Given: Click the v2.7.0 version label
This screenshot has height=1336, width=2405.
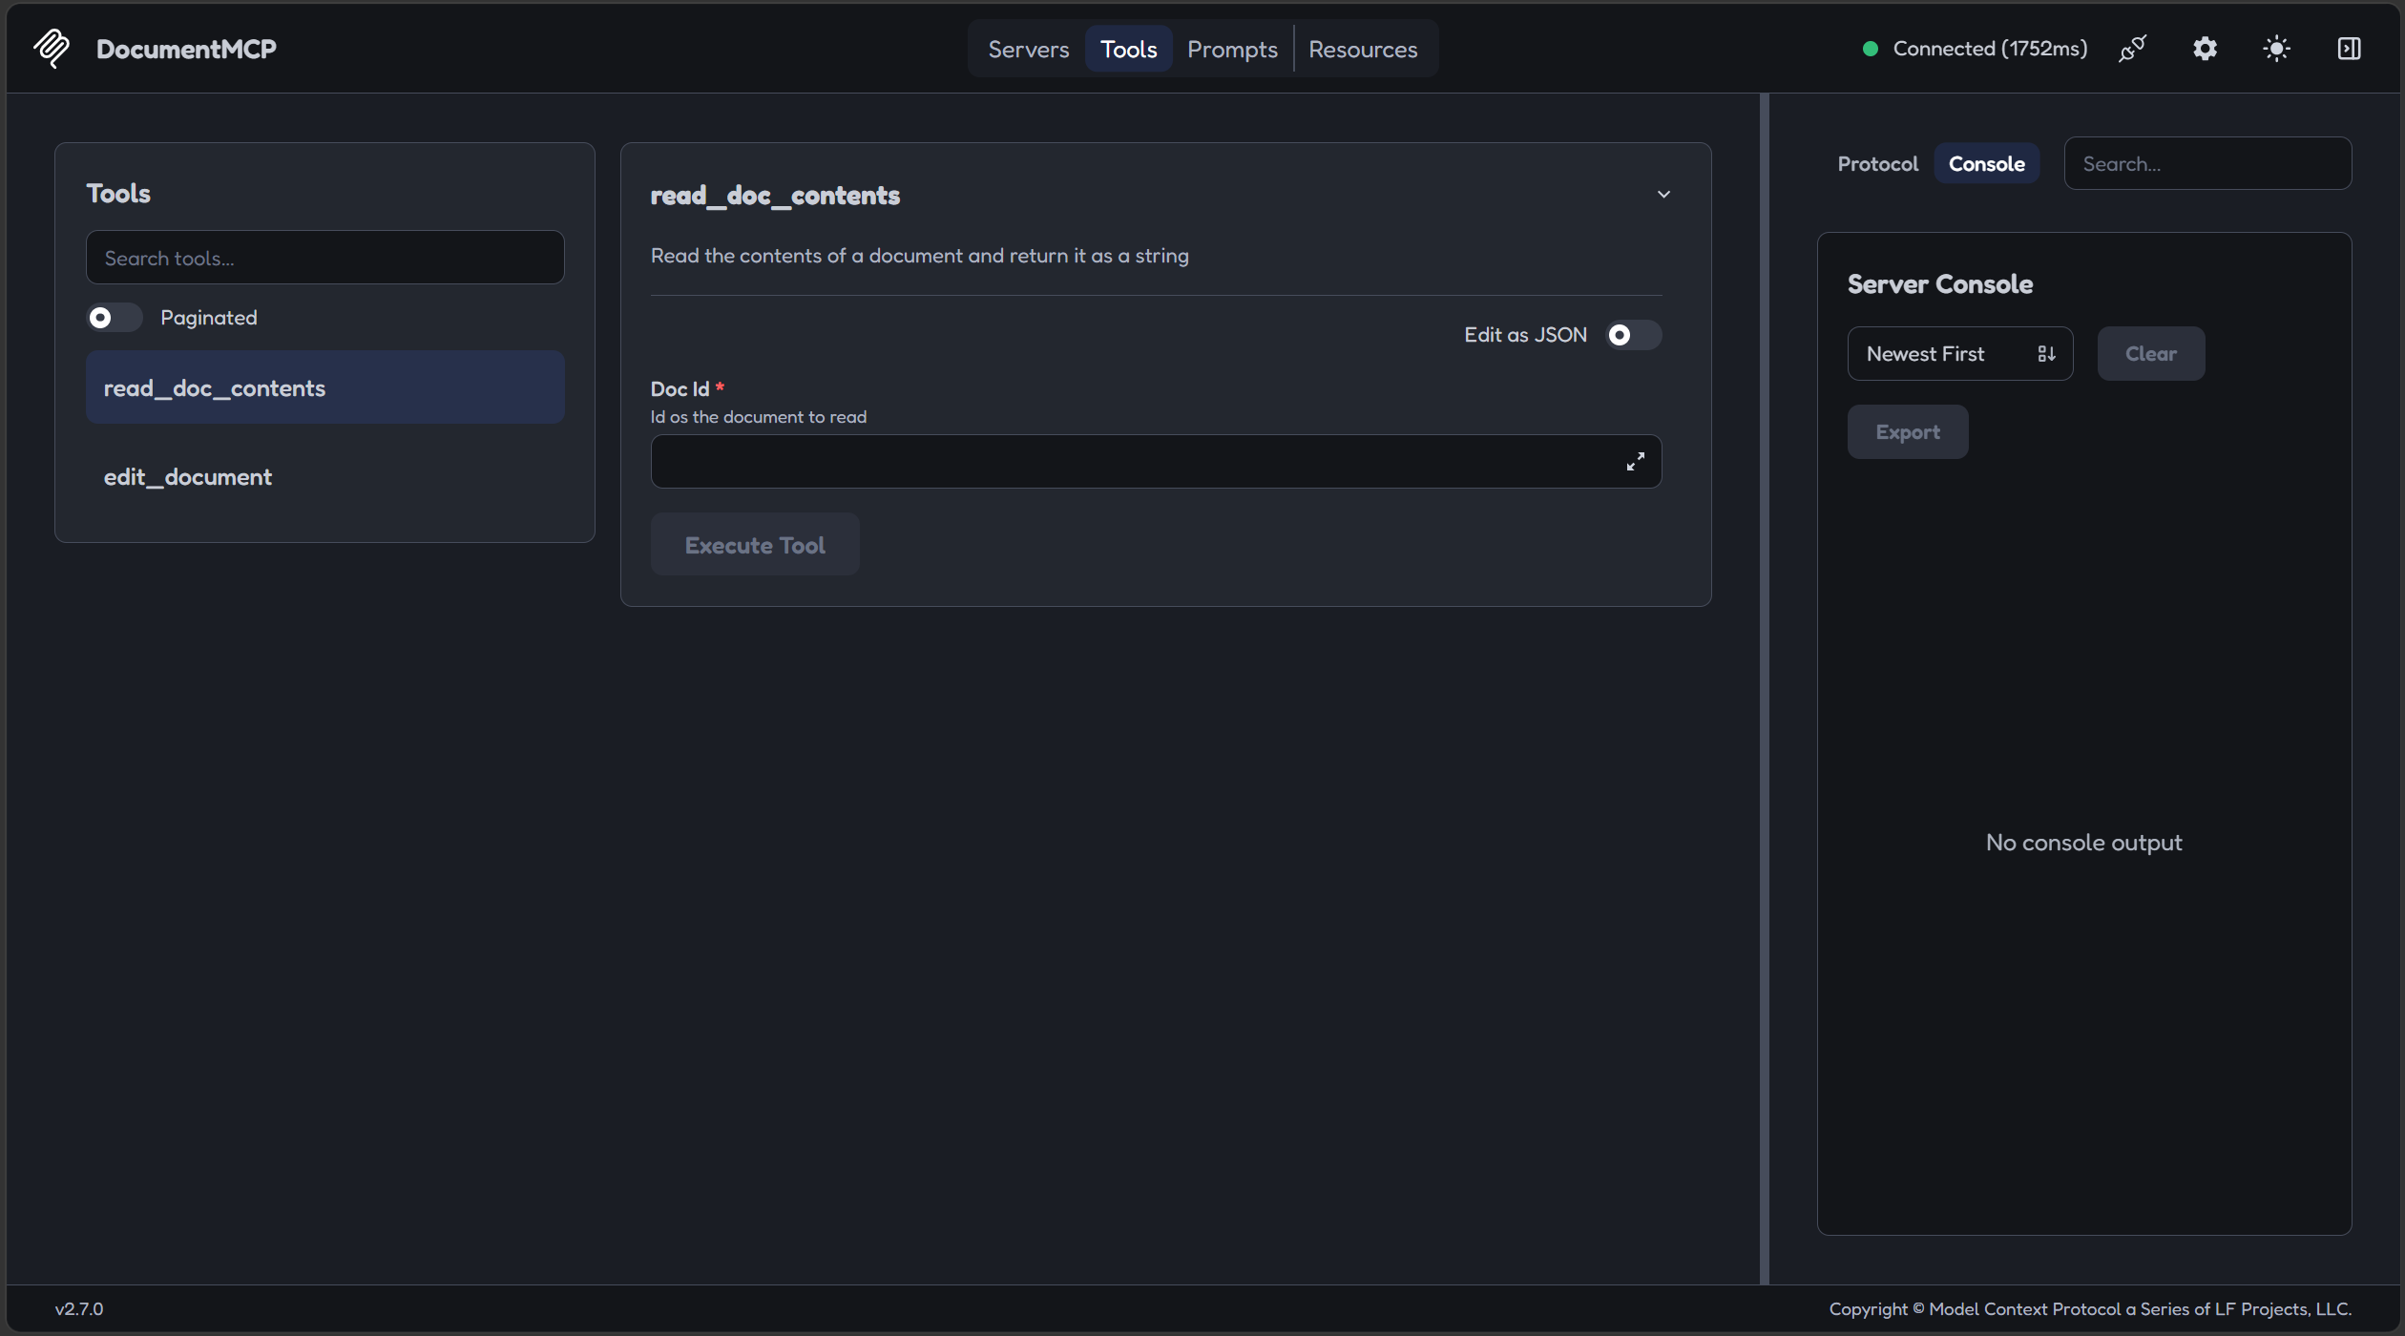Looking at the screenshot, I should tap(79, 1309).
